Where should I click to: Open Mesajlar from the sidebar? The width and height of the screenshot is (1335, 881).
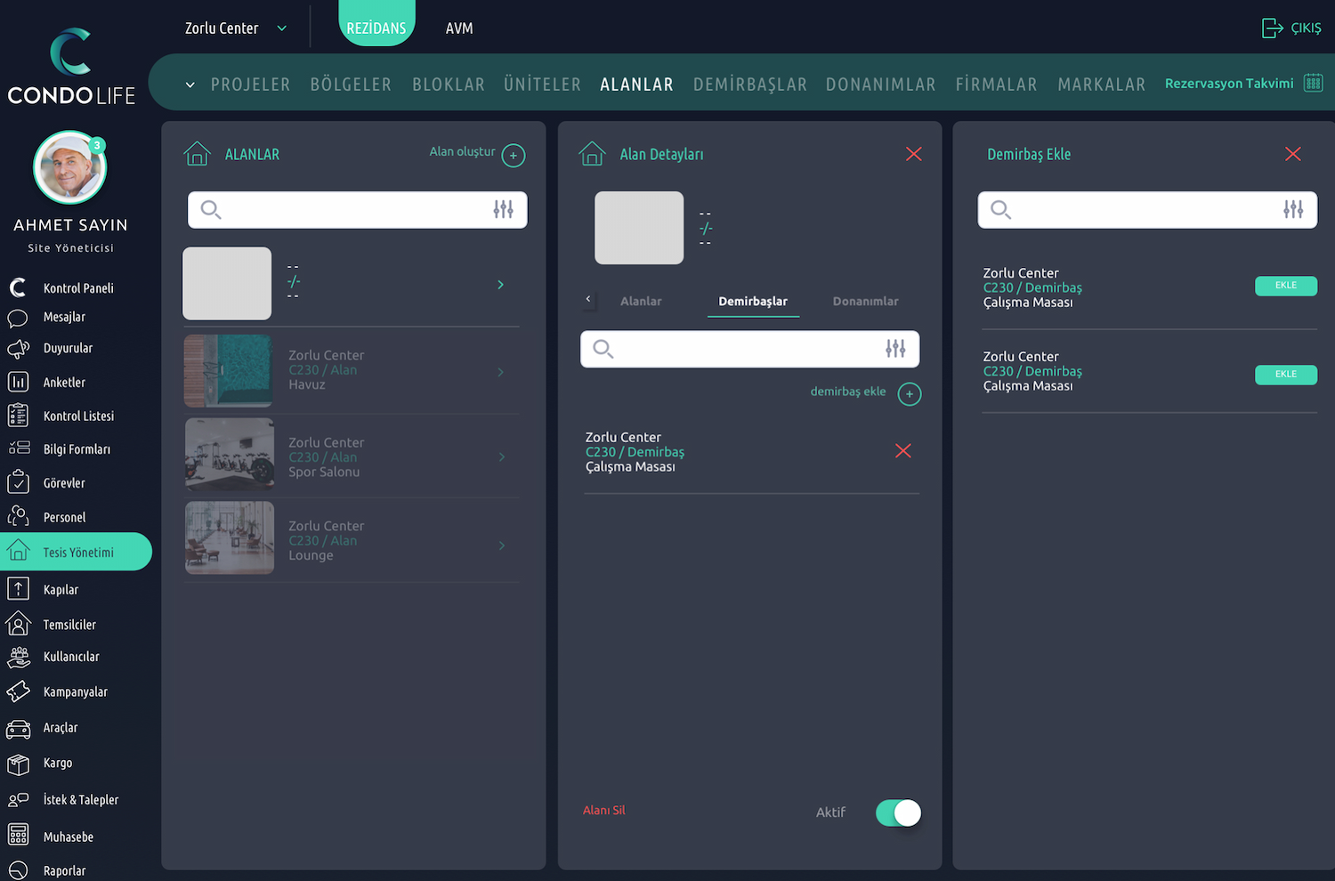[64, 318]
